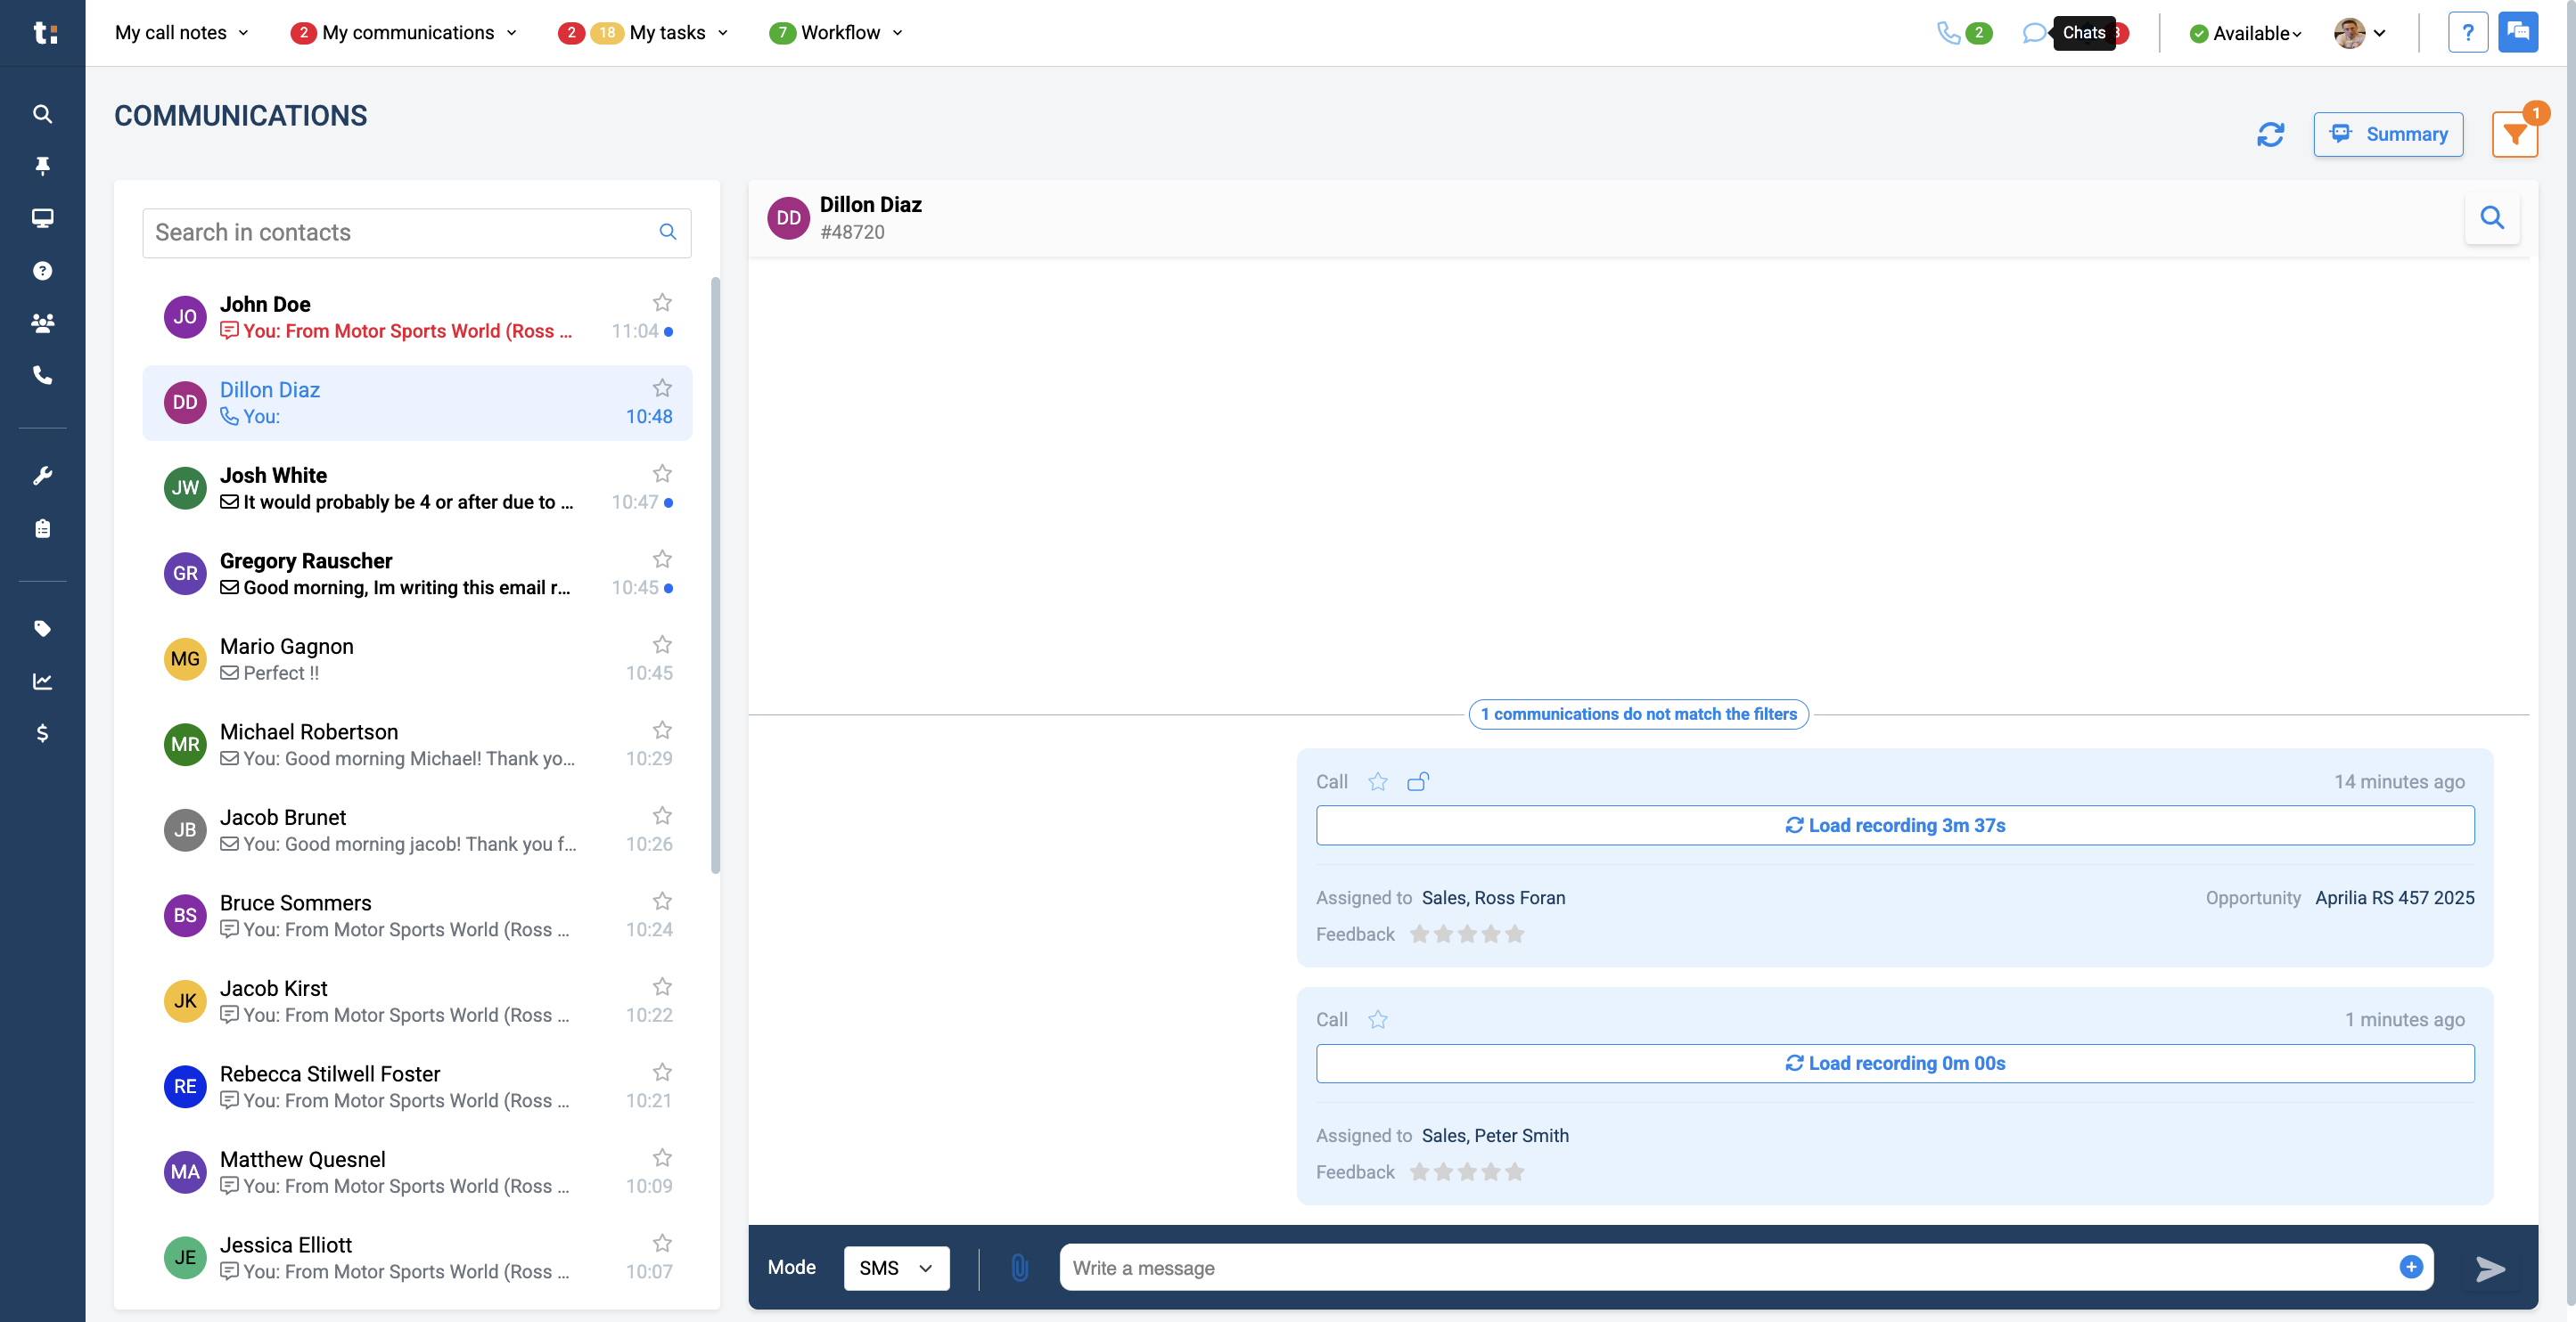Open the wrench tools sidebar icon

pos(42,476)
